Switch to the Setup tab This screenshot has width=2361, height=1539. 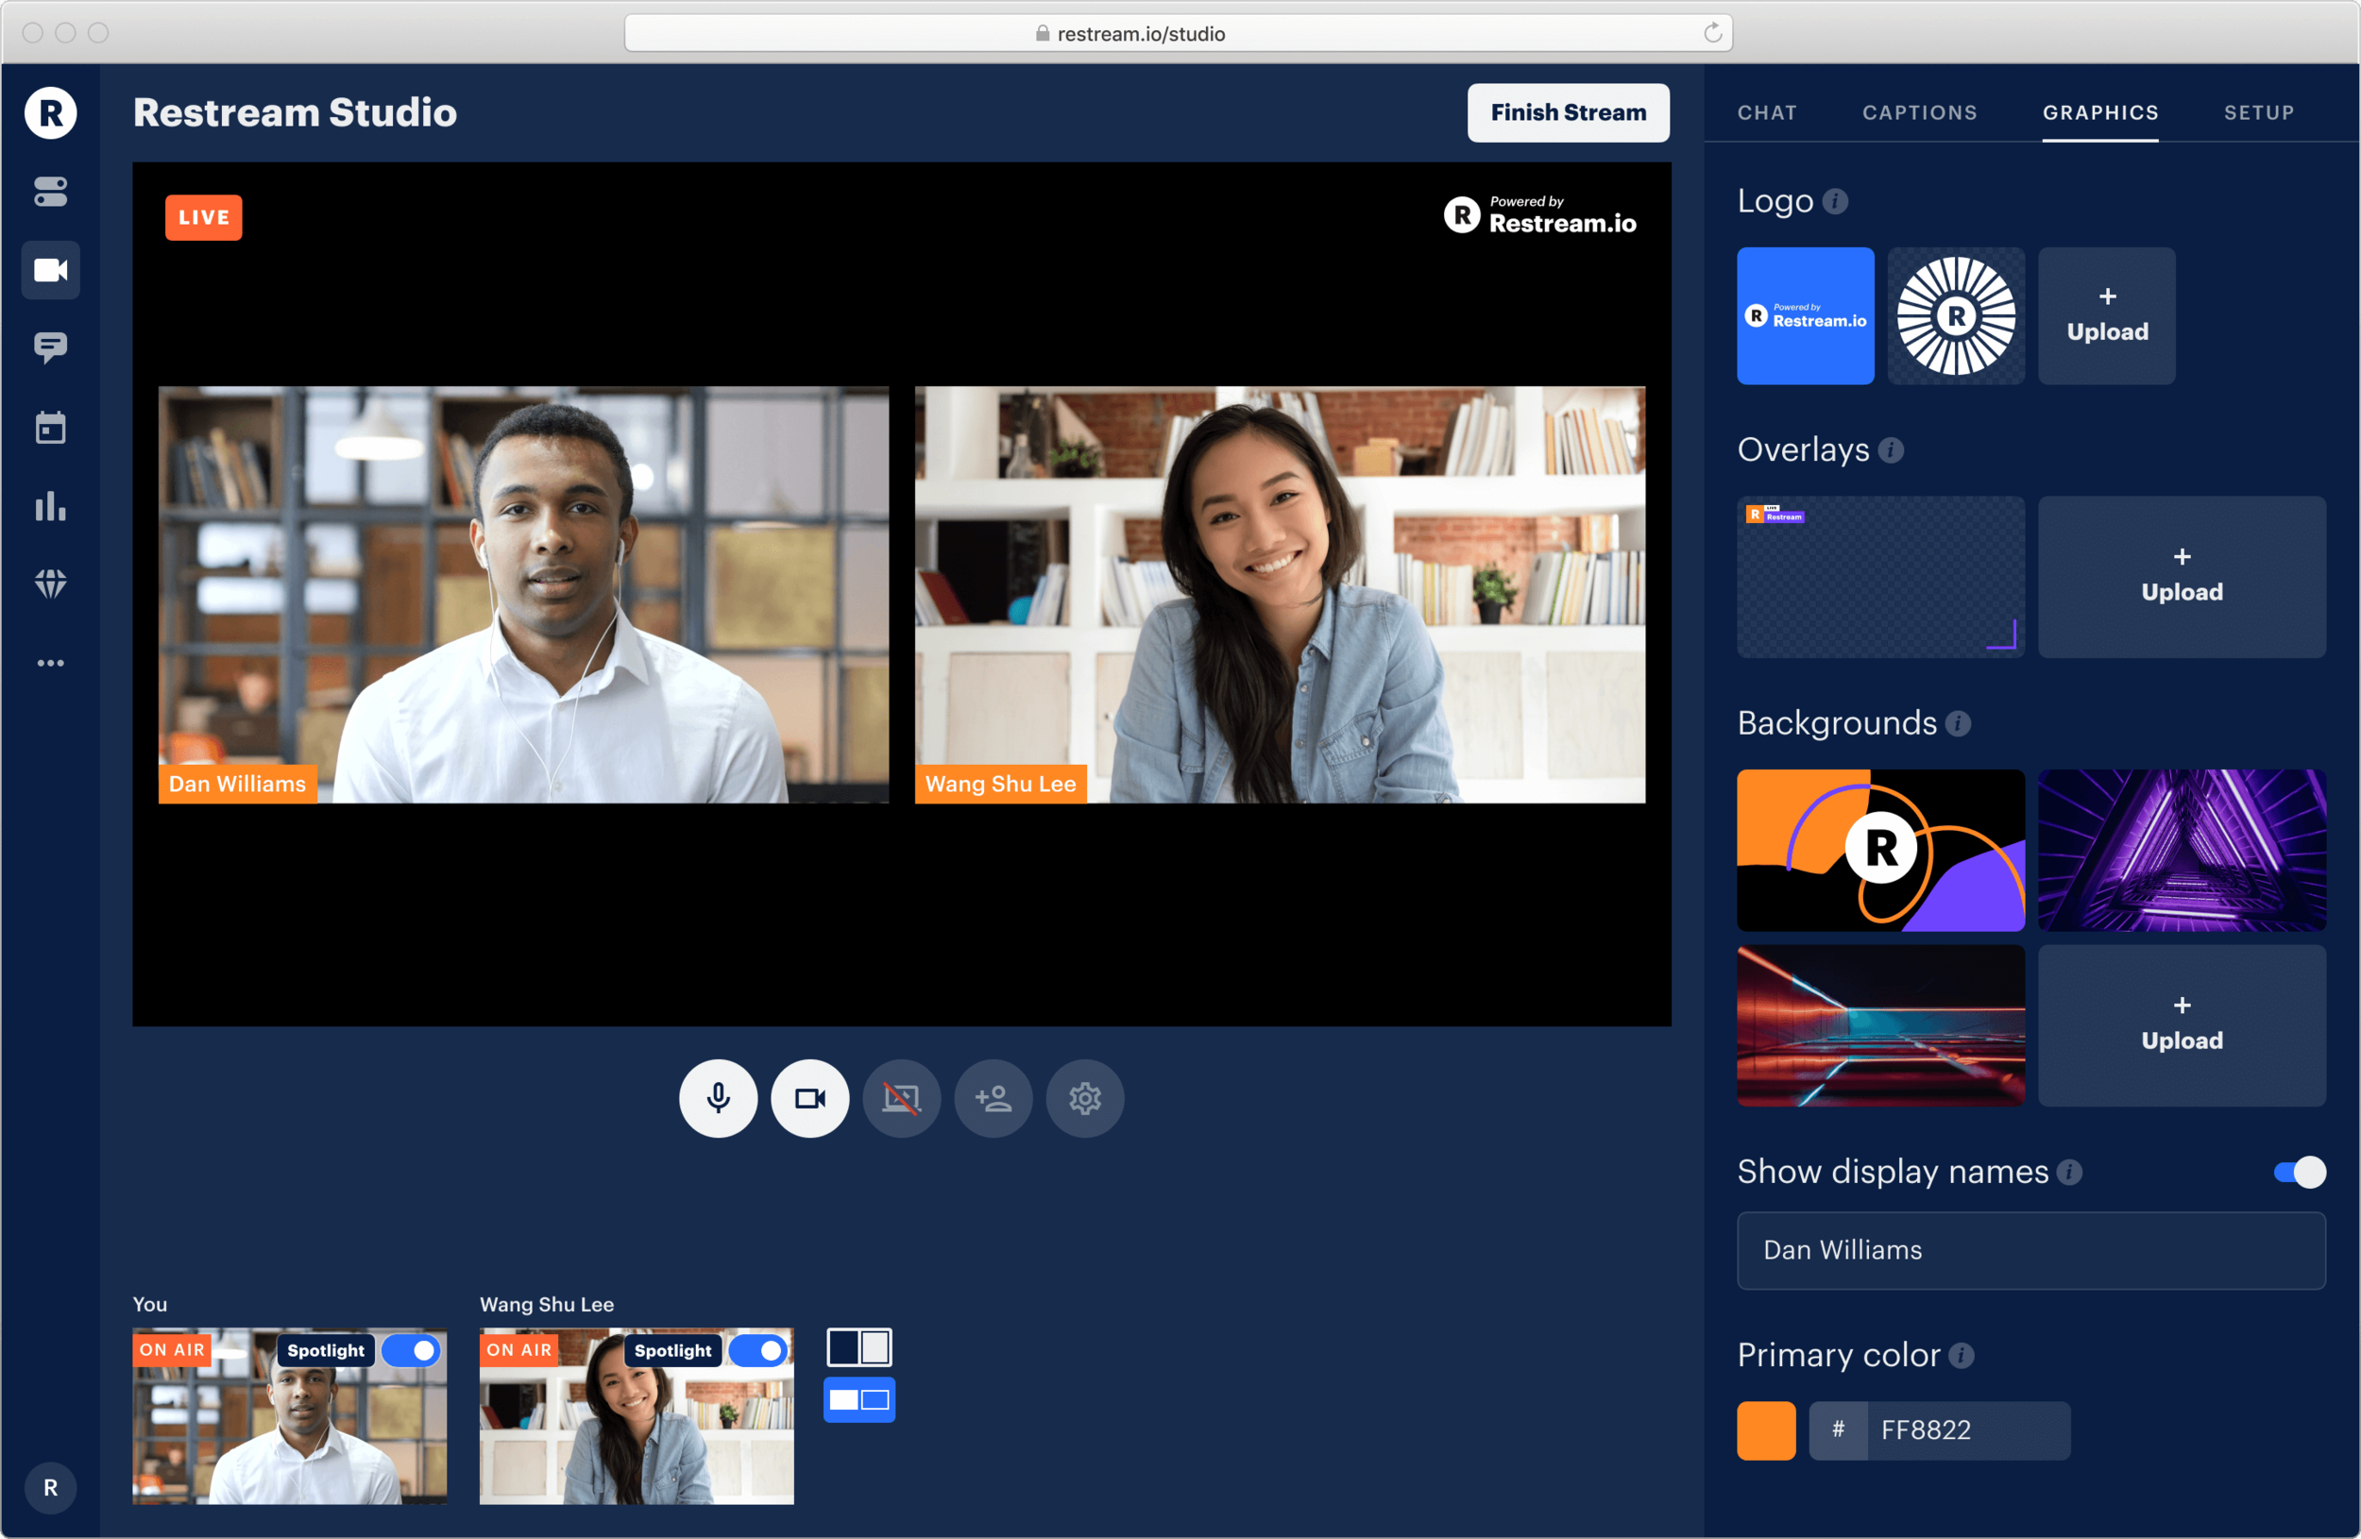pyautogui.click(x=2258, y=113)
